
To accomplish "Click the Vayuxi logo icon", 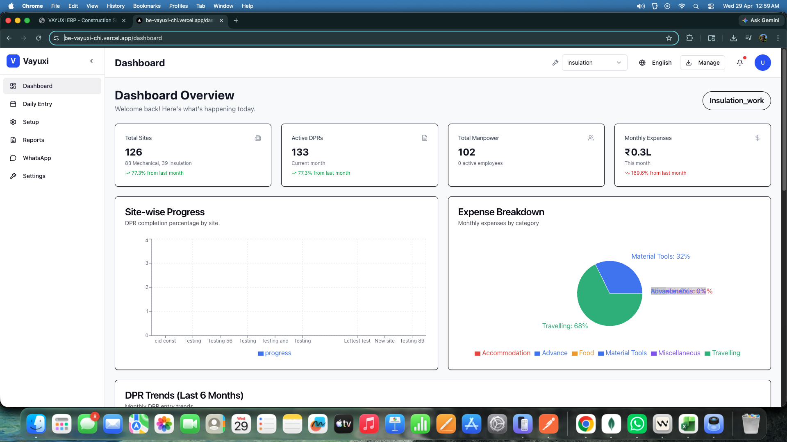I will coord(13,61).
